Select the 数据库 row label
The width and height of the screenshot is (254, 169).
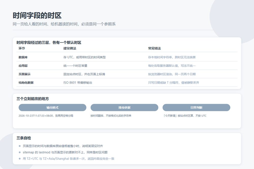pos(23,57)
